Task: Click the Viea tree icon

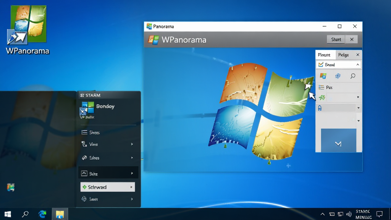Action: [84, 144]
